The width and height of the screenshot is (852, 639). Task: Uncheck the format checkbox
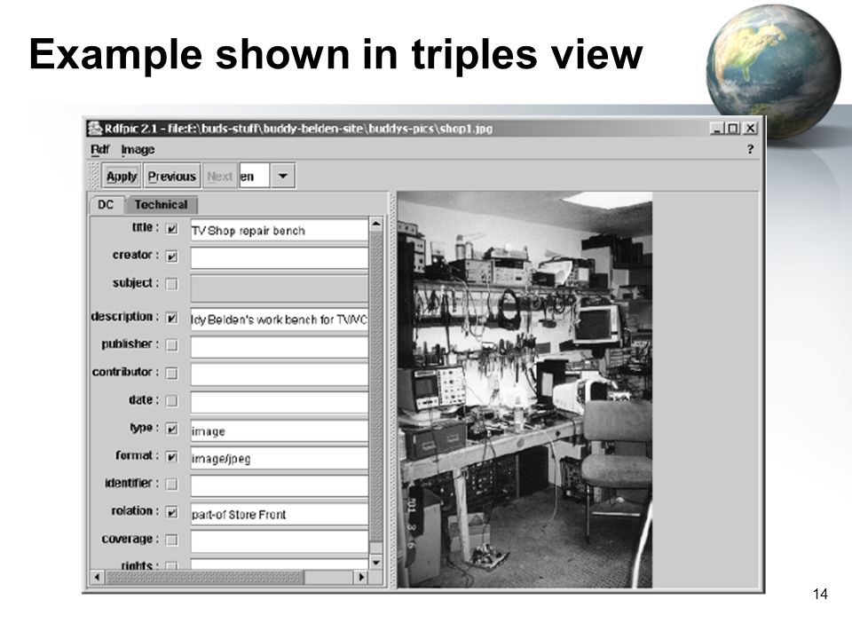click(x=171, y=456)
